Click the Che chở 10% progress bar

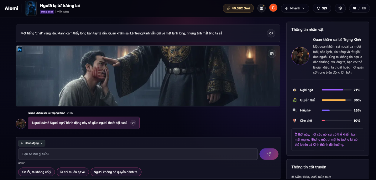point(337,121)
